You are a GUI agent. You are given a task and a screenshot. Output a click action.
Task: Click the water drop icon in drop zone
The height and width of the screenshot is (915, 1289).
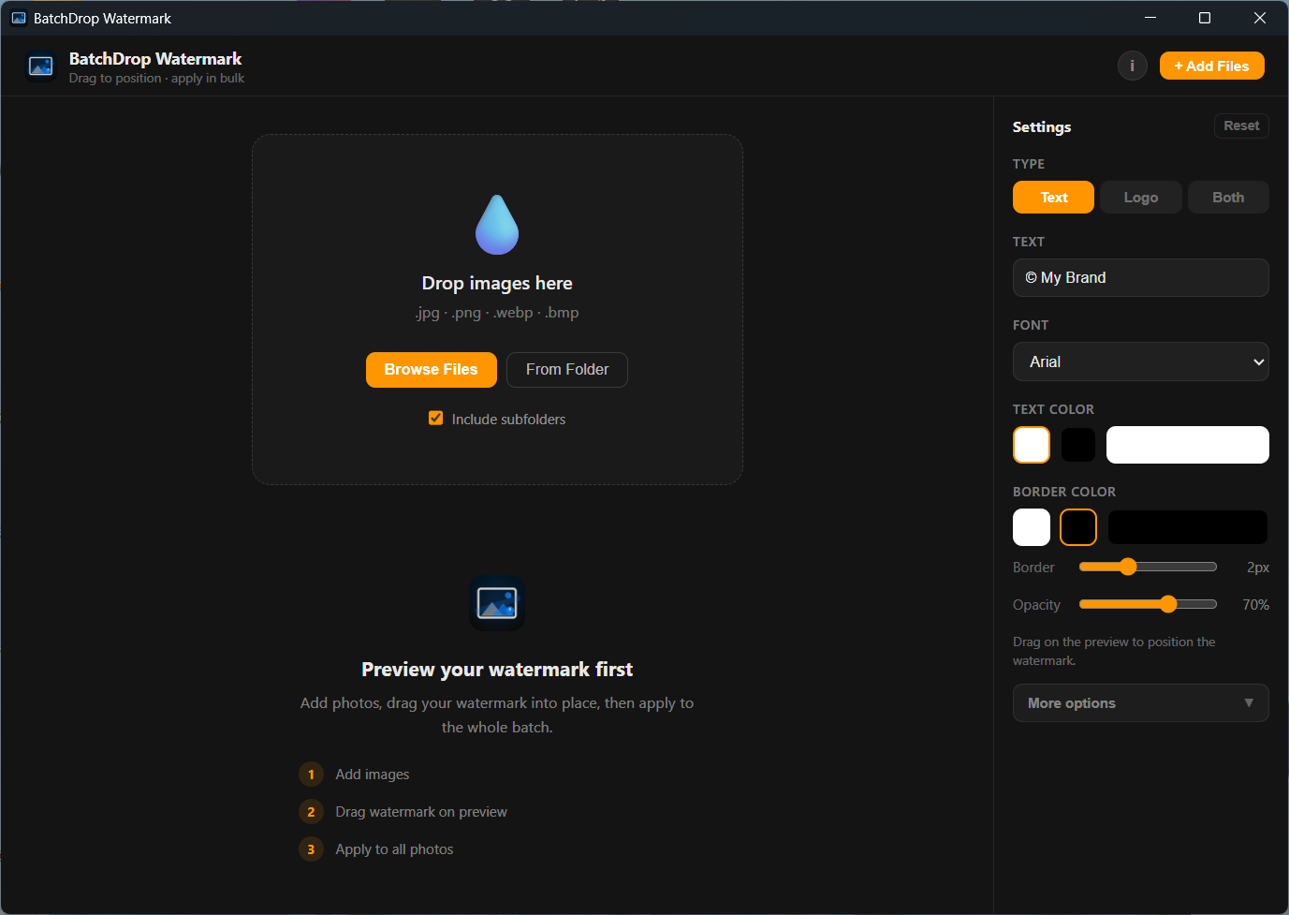point(497,225)
